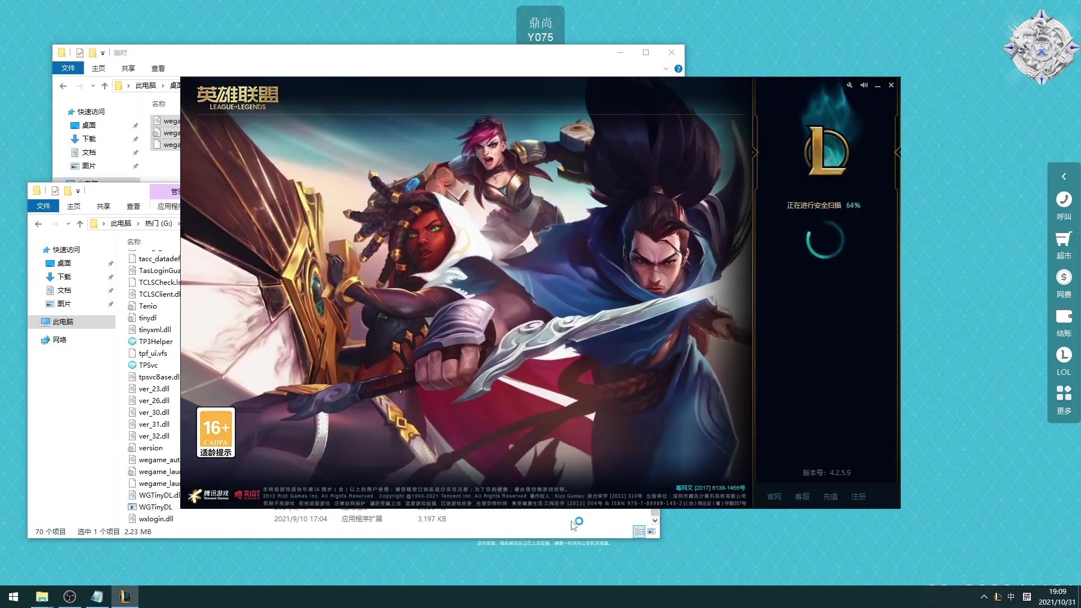The height and width of the screenshot is (608, 1081).
Task: Expand the ribbon in 临时 window
Action: click(665, 69)
